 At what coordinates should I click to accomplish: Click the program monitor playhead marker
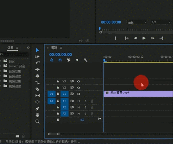(99, 29)
